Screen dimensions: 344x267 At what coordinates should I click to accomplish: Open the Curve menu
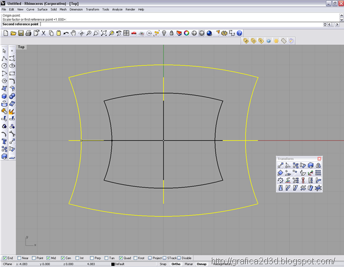(x=30, y=9)
